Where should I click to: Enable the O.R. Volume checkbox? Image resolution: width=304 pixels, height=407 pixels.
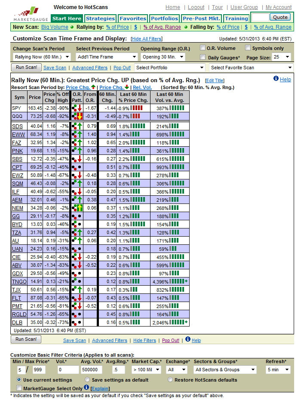pyautogui.click(x=203, y=48)
